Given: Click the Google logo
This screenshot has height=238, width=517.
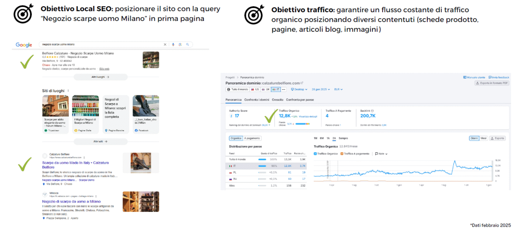Looking at the screenshot, I should [x=24, y=45].
